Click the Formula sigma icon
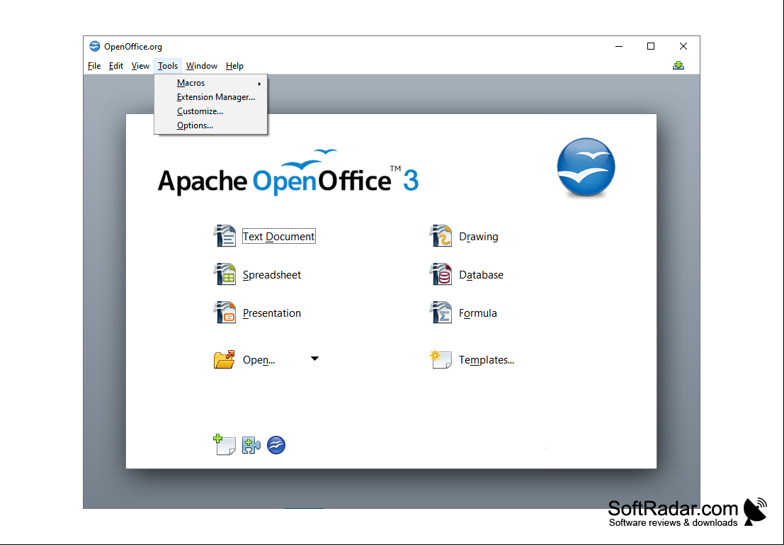 point(441,313)
